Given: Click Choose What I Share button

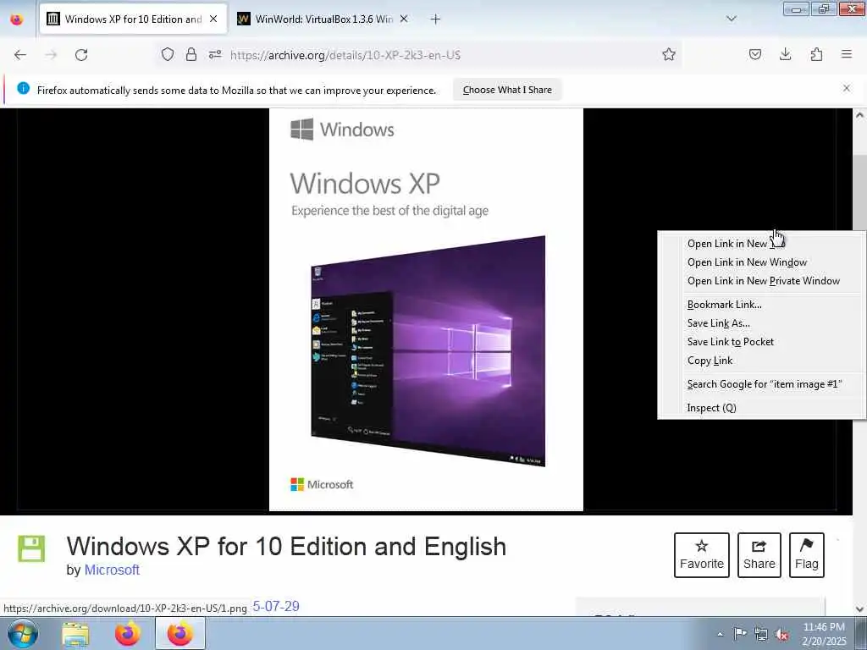Looking at the screenshot, I should [x=507, y=90].
